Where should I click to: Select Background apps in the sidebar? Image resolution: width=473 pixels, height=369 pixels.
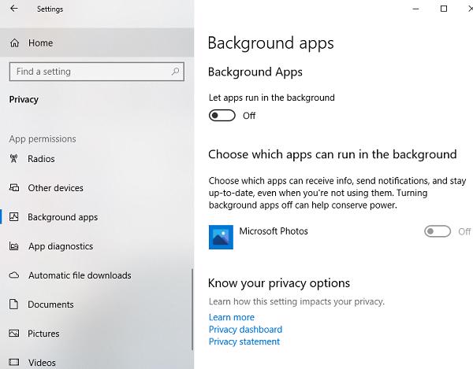pos(97,217)
